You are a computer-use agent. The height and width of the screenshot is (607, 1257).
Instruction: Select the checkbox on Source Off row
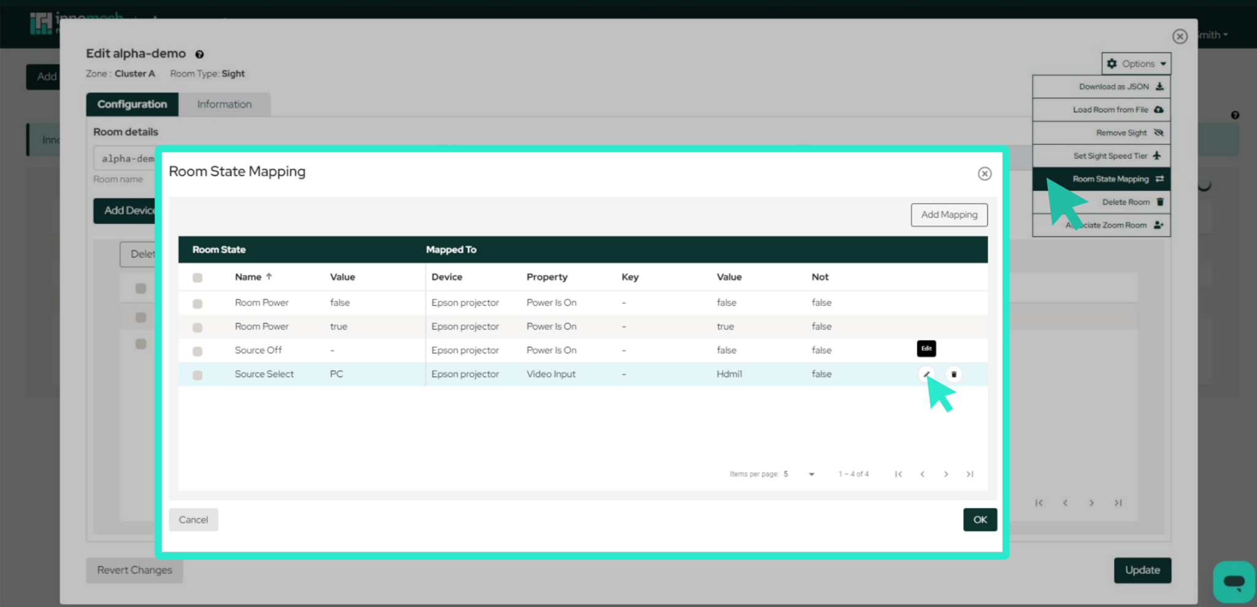click(x=197, y=350)
